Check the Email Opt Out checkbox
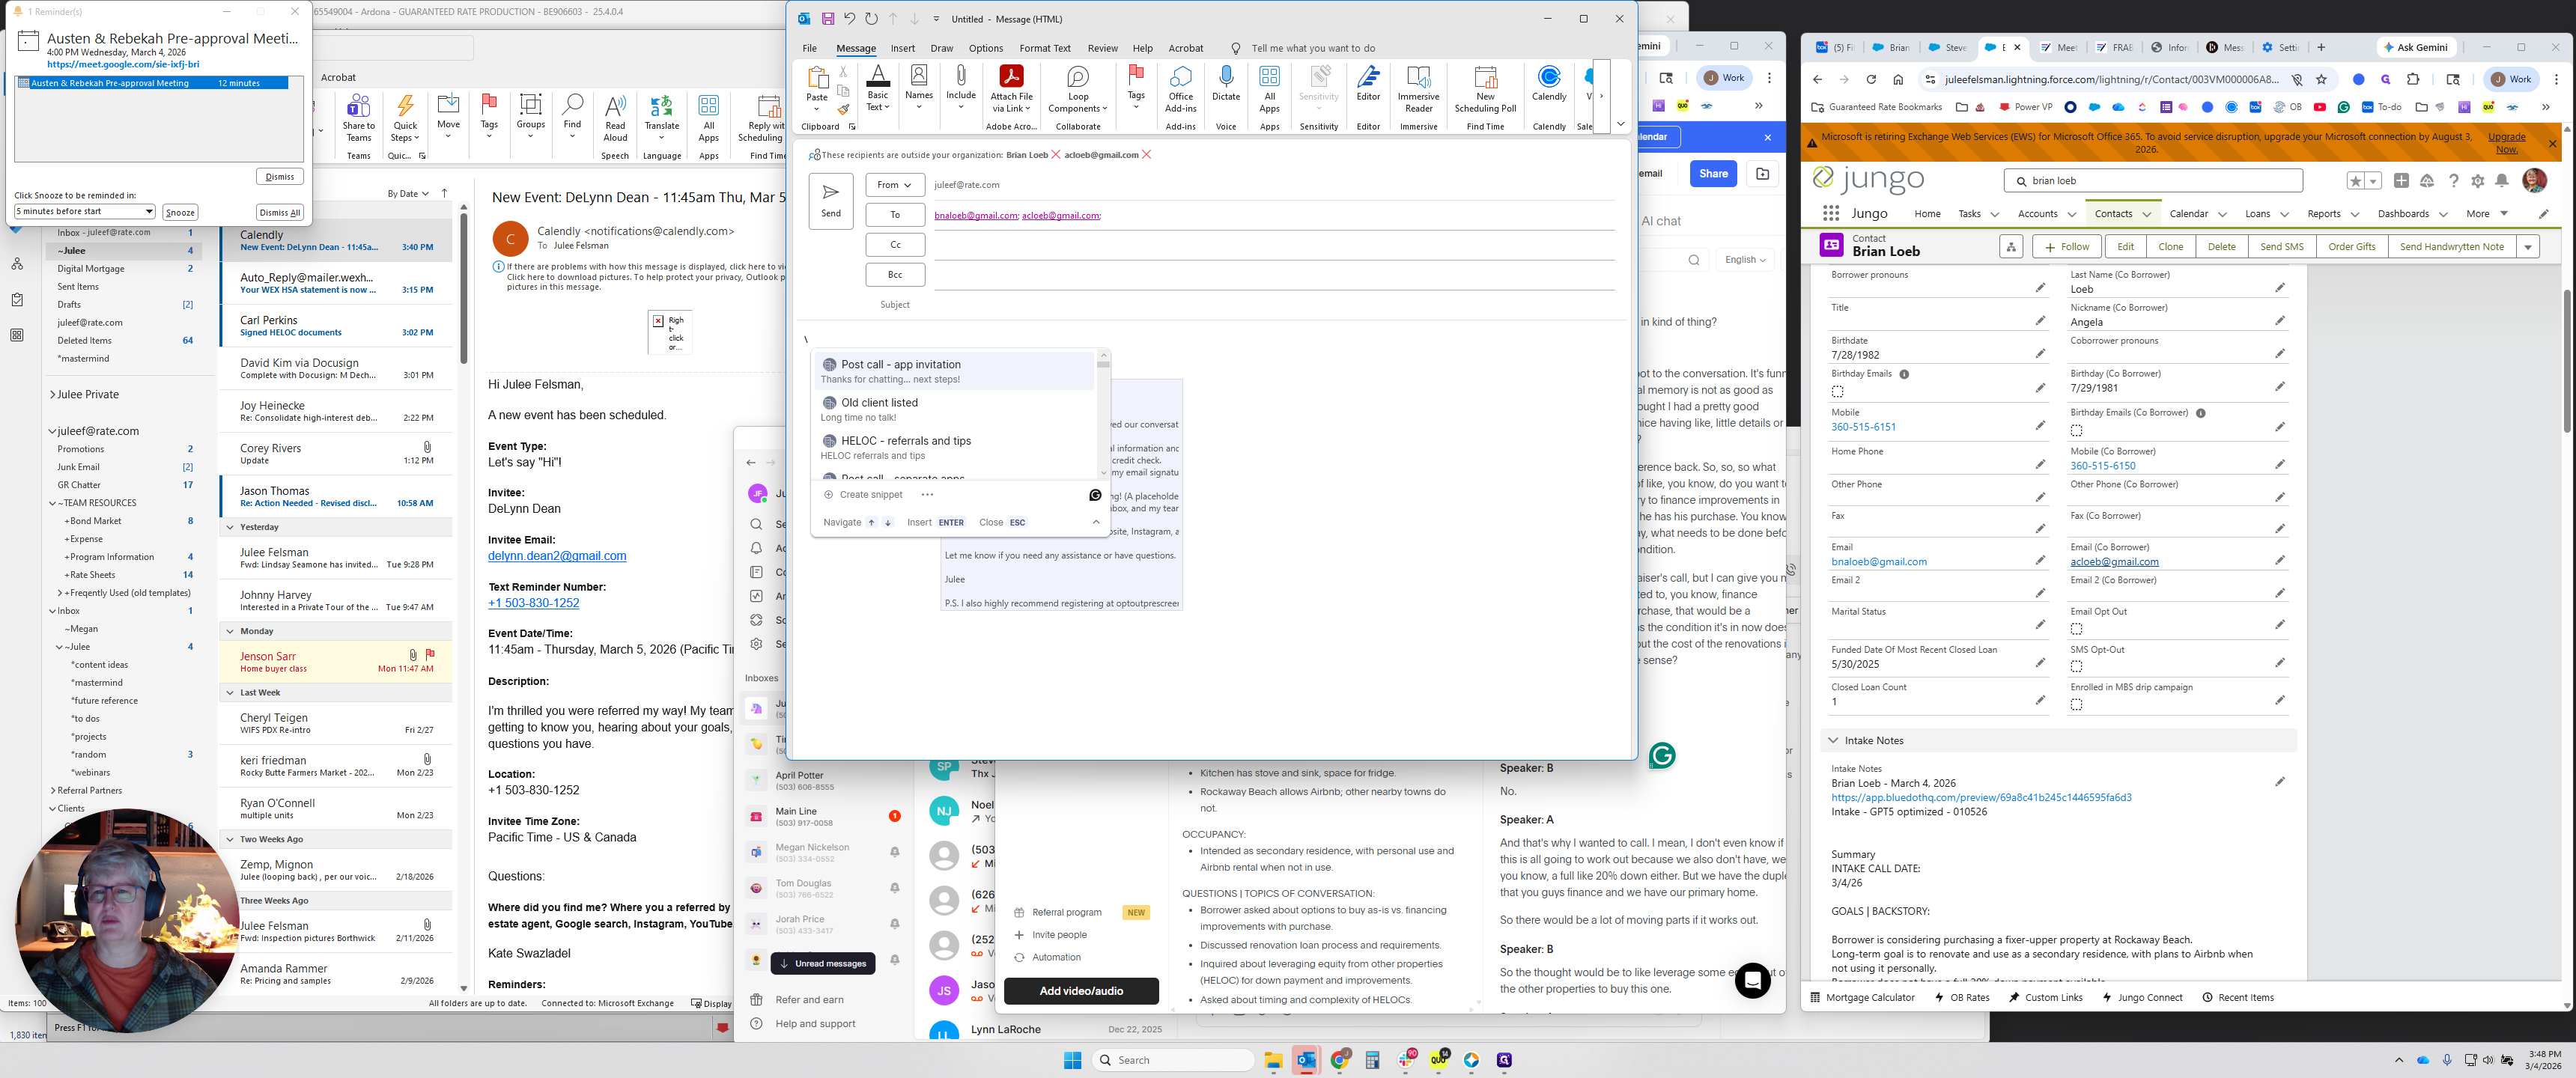 (x=2076, y=629)
